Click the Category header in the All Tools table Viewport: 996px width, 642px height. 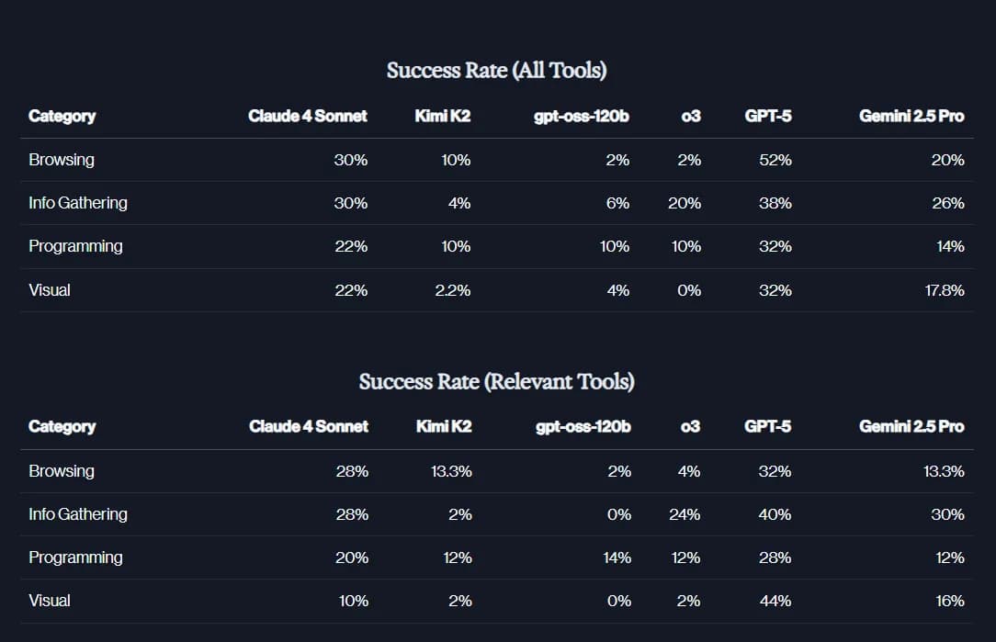[62, 116]
